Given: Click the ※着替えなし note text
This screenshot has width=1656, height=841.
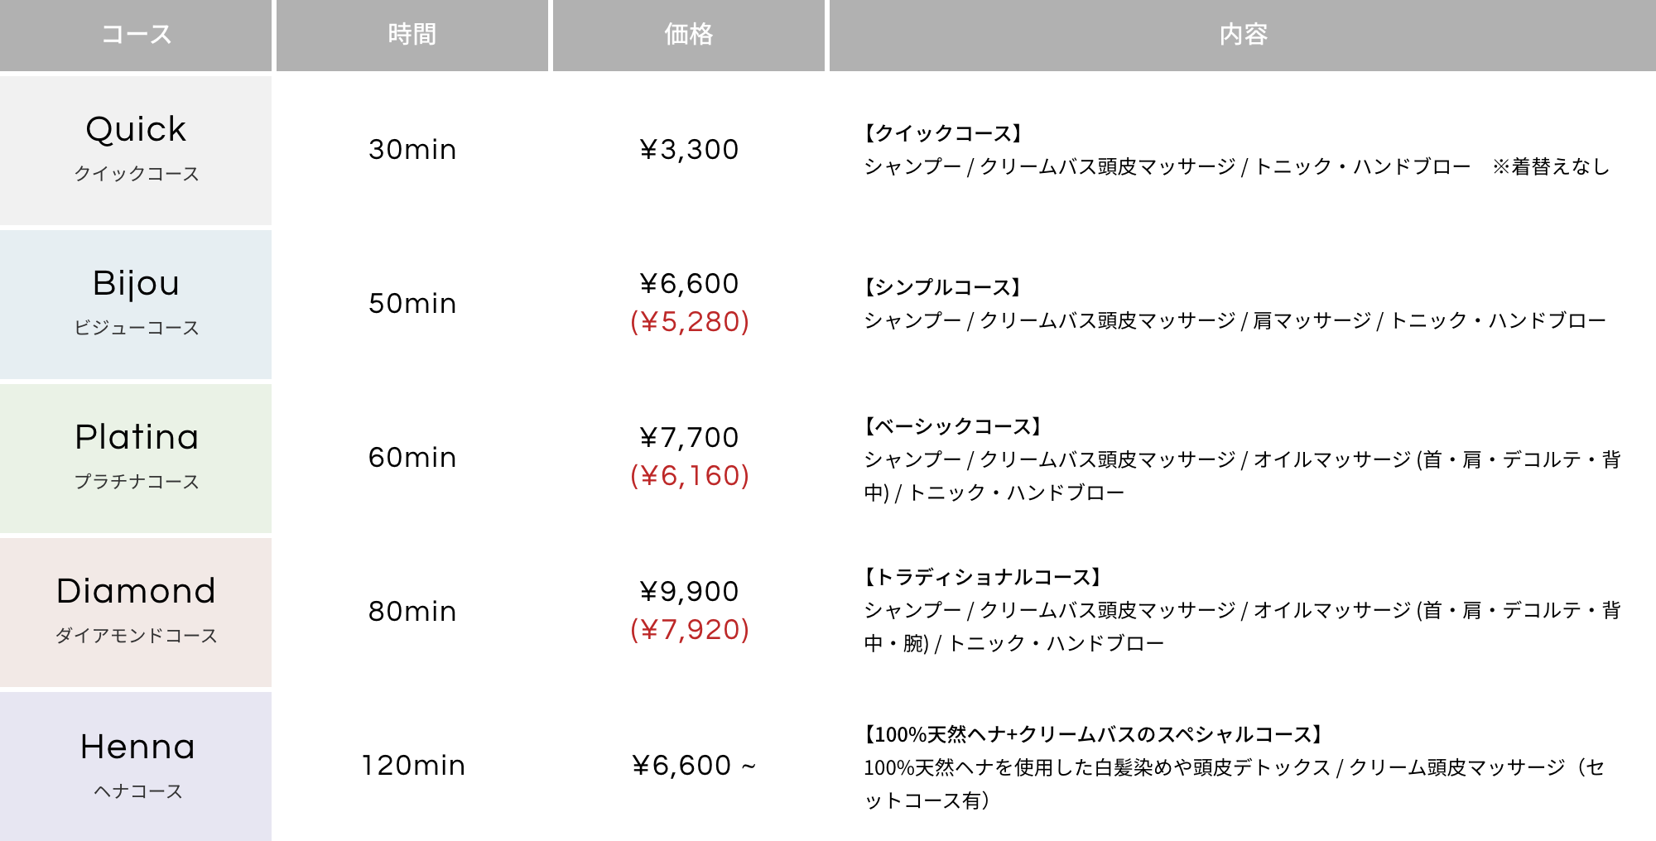Looking at the screenshot, I should (x=1551, y=167).
